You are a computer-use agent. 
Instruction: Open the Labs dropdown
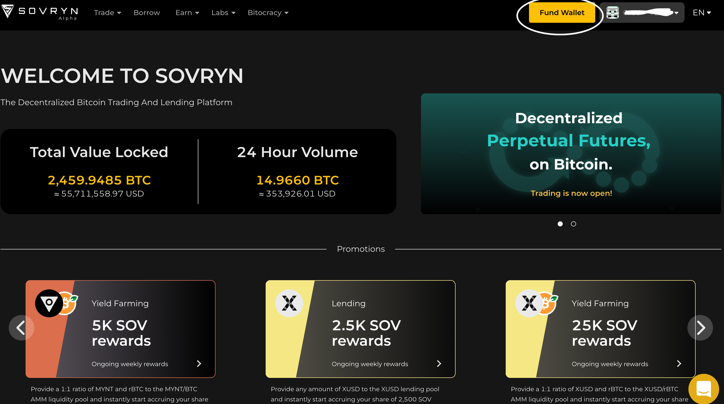[223, 13]
